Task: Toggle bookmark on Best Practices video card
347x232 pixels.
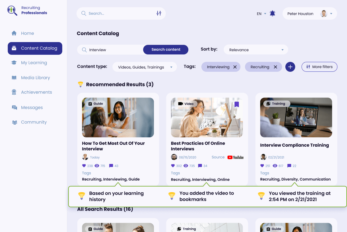Action: tap(237, 104)
